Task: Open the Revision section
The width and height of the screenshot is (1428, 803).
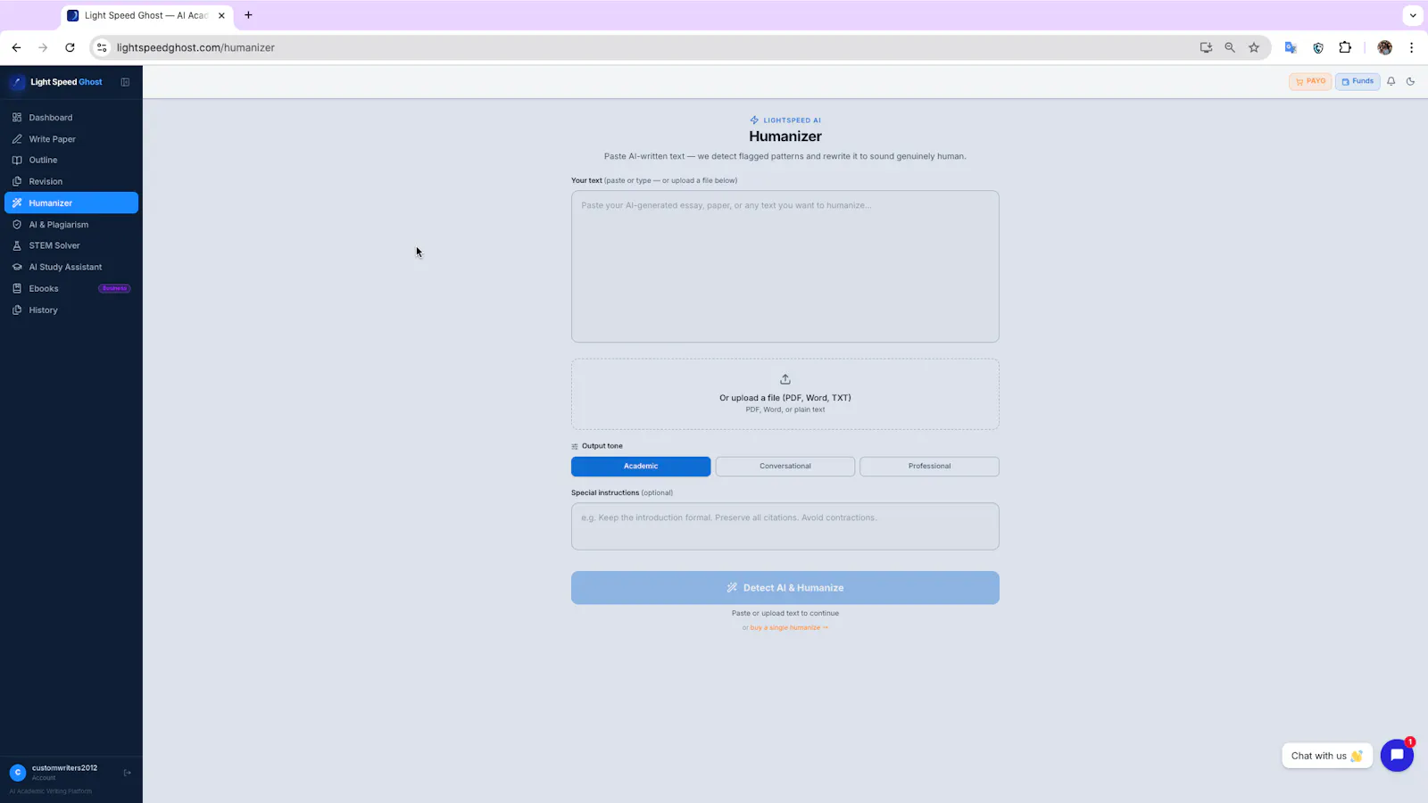Action: (x=71, y=182)
